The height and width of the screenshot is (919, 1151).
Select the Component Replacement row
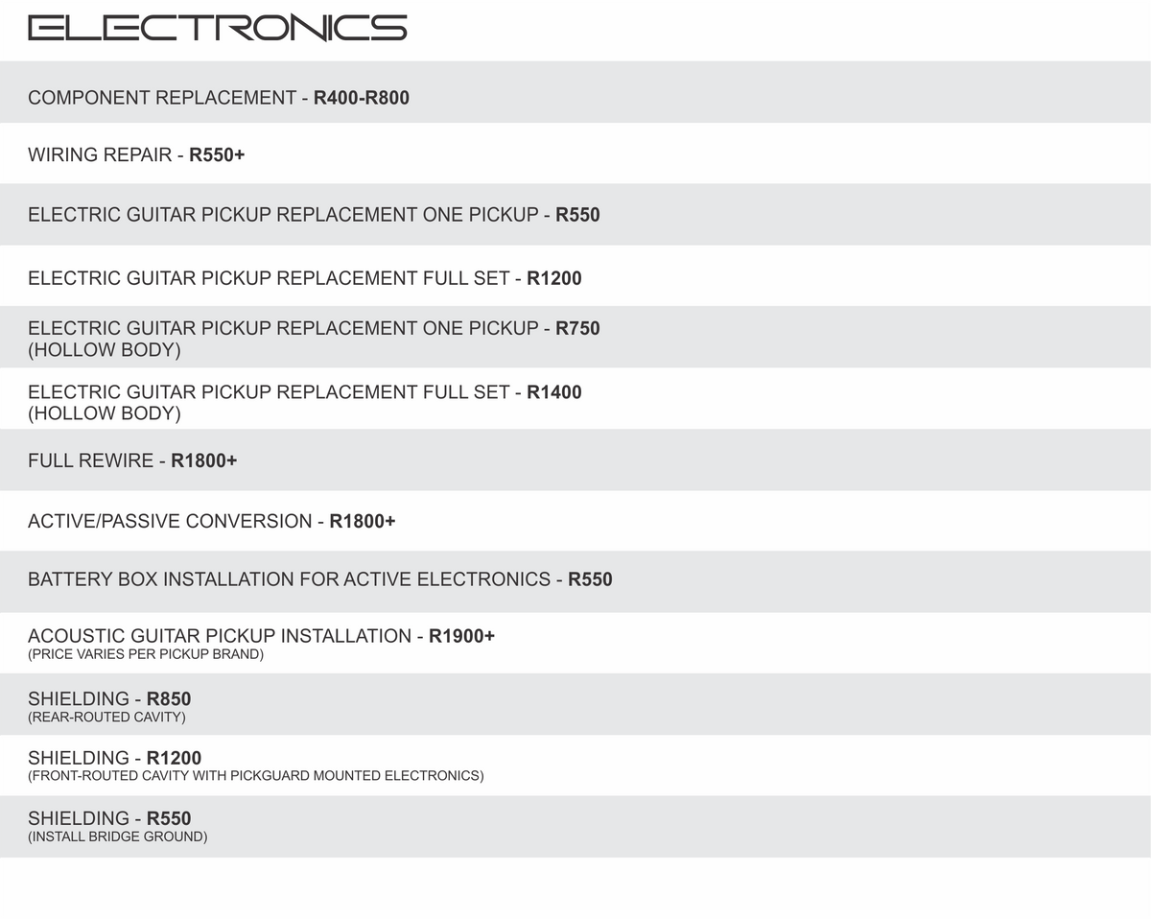pyautogui.click(x=575, y=92)
